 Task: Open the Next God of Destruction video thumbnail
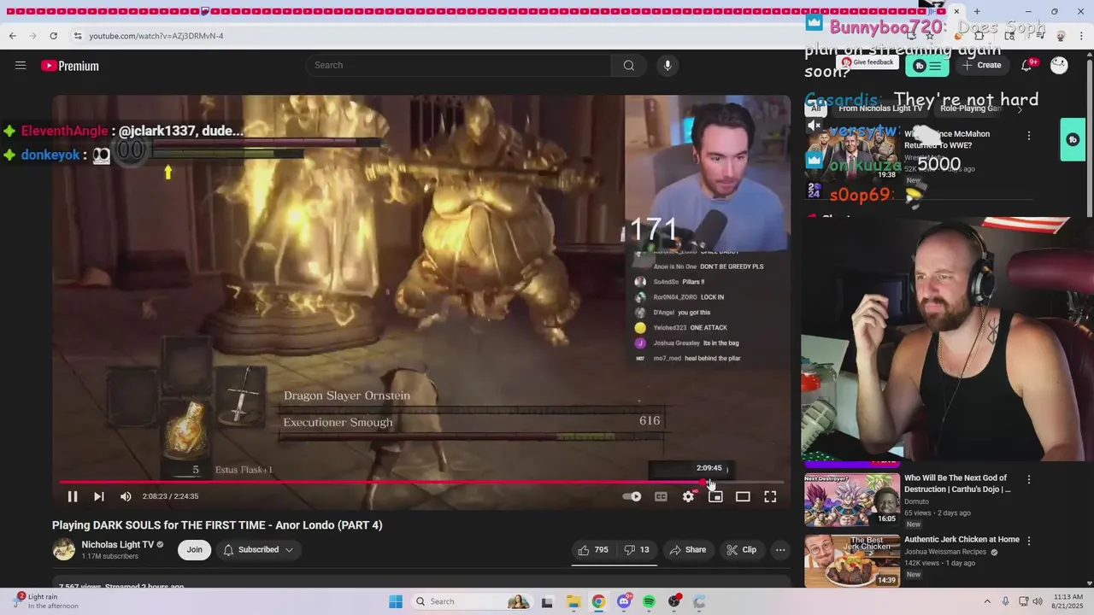tap(852, 500)
